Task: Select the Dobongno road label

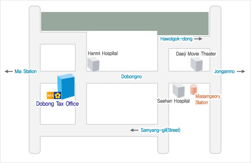Action: [x=131, y=76]
